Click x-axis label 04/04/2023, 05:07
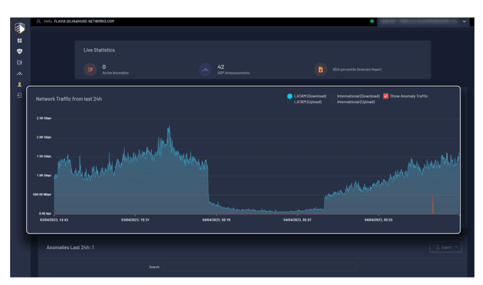483x285 pixels. (297, 220)
